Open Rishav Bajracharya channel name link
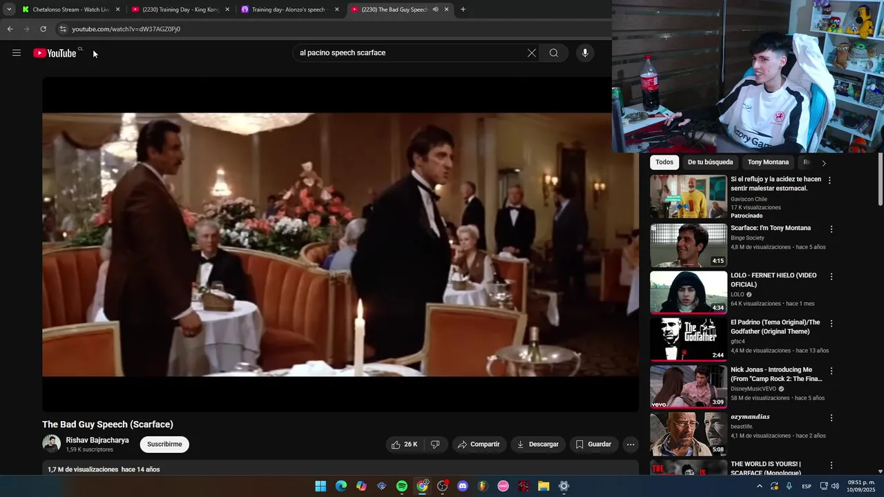 coord(97,440)
